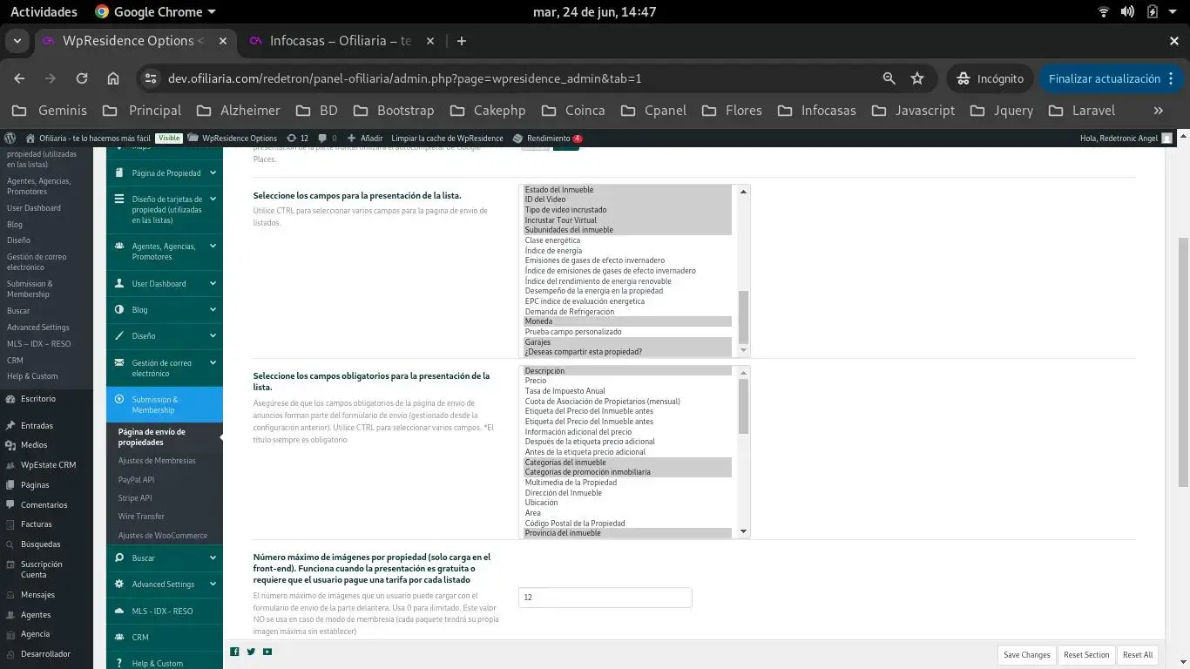This screenshot has height=669, width=1190.
Task: Expand the Agentes, Agencias, Promotores section
Action: click(165, 252)
